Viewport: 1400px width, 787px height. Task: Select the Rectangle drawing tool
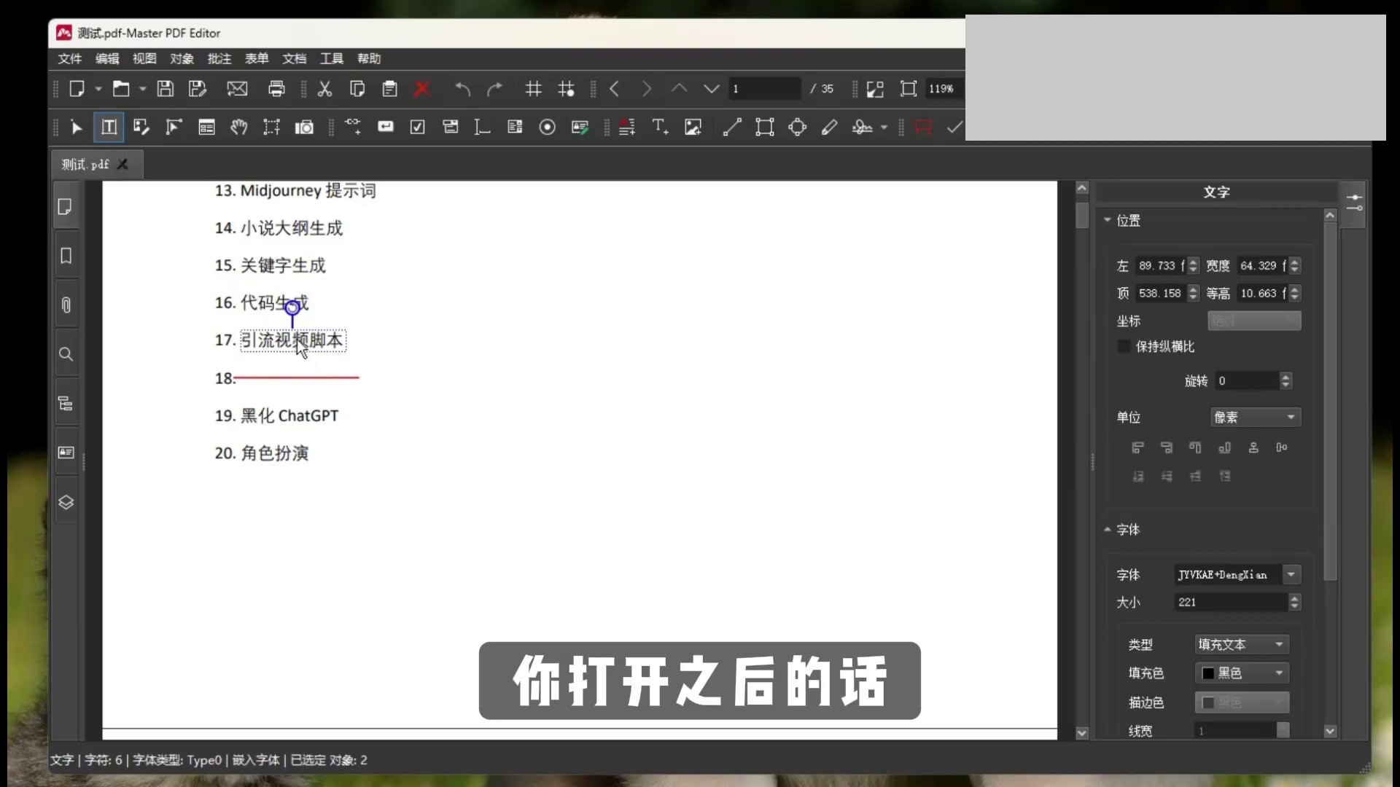764,127
